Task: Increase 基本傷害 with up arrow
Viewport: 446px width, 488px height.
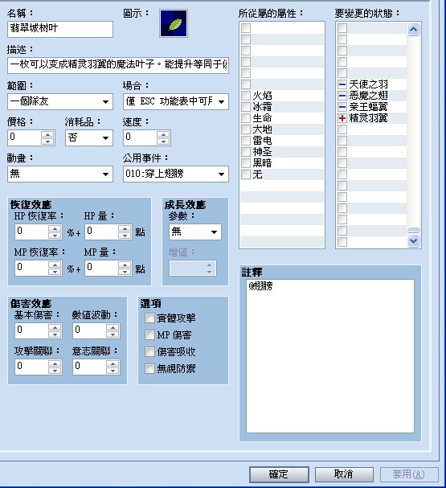Action: click(55, 327)
